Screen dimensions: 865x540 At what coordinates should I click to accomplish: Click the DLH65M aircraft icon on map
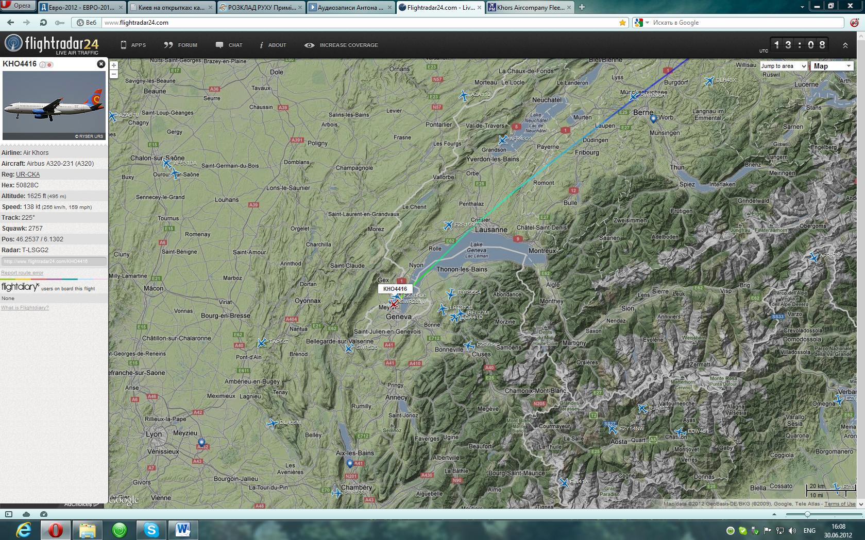pos(273,424)
